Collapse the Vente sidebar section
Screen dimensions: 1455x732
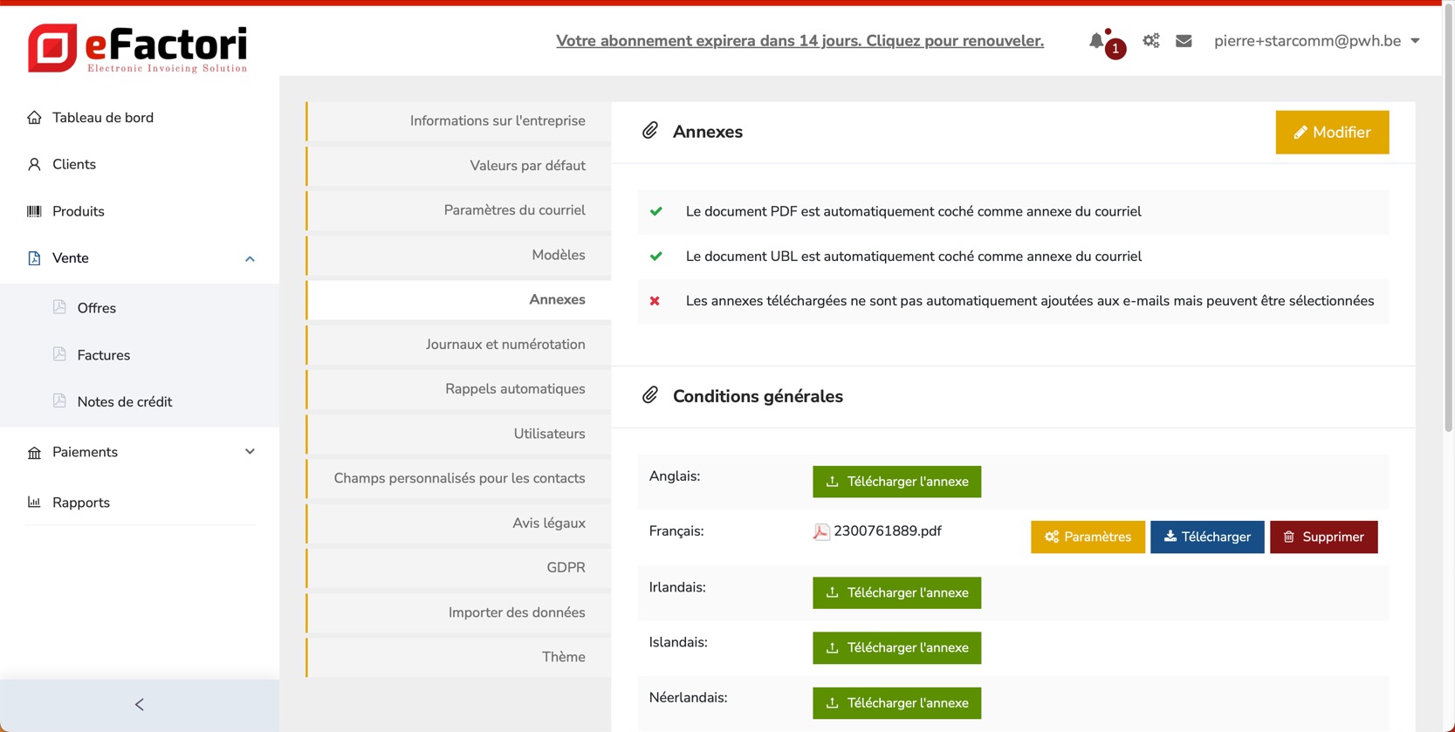pos(250,258)
